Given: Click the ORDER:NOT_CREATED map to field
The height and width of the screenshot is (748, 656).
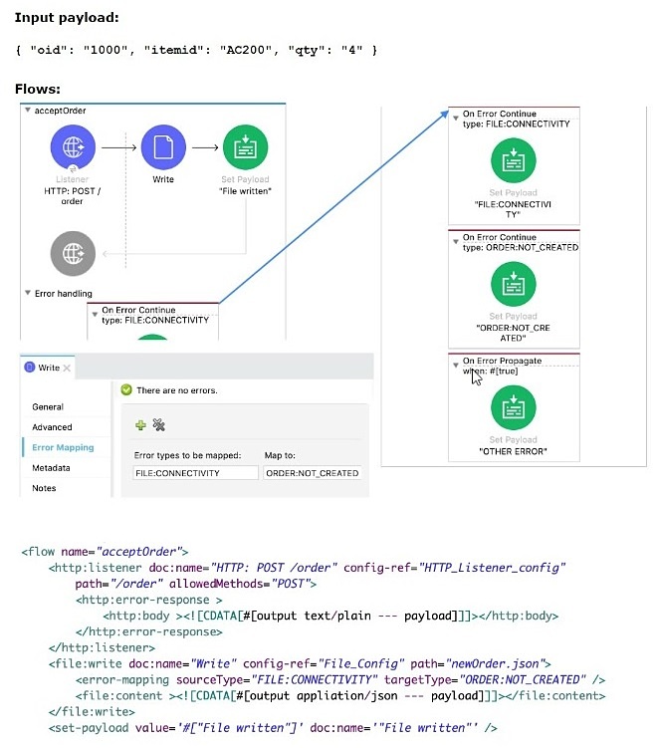Looking at the screenshot, I should (313, 473).
